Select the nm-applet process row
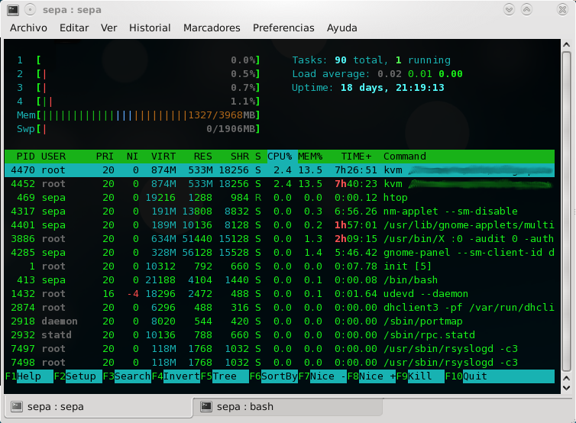 coord(280,211)
